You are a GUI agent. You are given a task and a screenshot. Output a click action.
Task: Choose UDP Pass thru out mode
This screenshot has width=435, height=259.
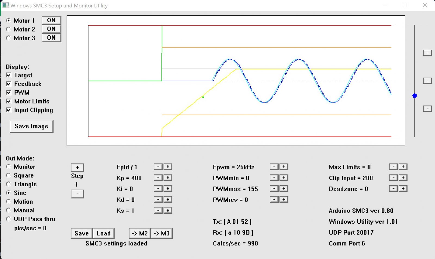[x=8, y=219]
